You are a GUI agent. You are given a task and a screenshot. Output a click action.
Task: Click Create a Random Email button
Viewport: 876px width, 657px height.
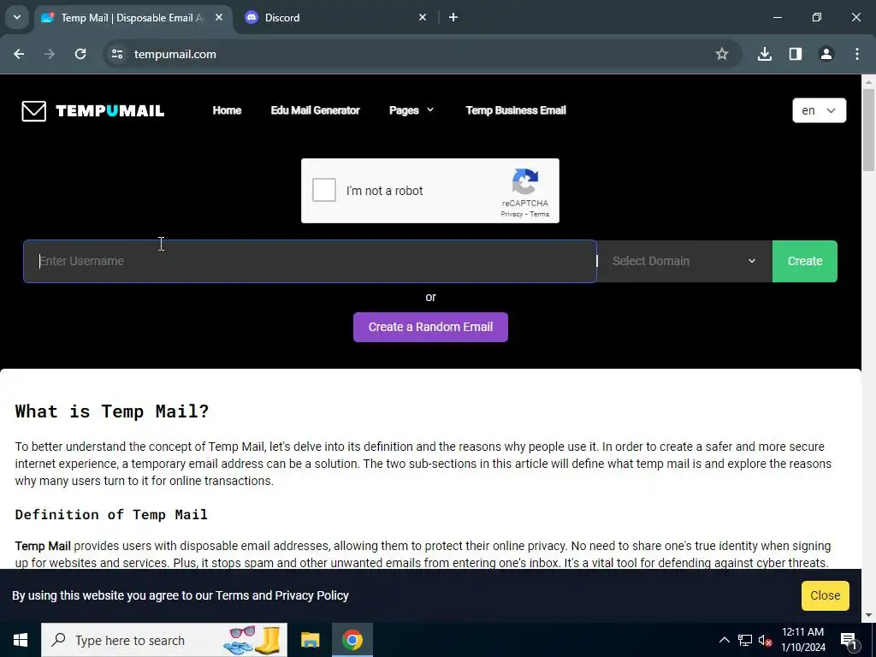430,327
